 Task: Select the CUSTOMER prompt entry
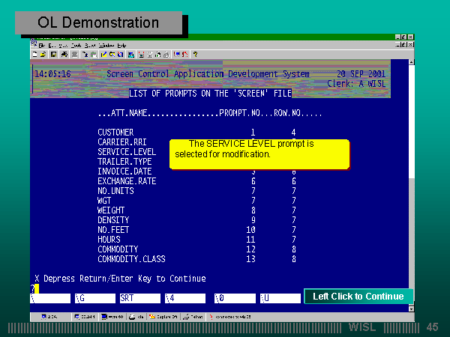[x=115, y=133]
